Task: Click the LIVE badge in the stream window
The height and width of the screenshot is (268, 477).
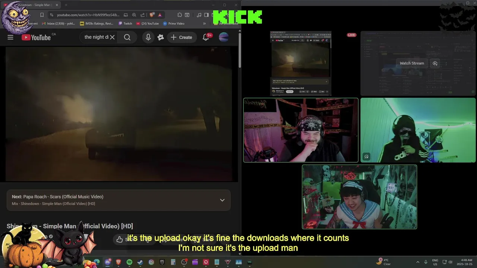Action: coord(351,35)
